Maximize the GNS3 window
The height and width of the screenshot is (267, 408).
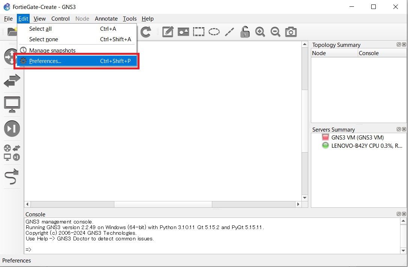pos(373,7)
